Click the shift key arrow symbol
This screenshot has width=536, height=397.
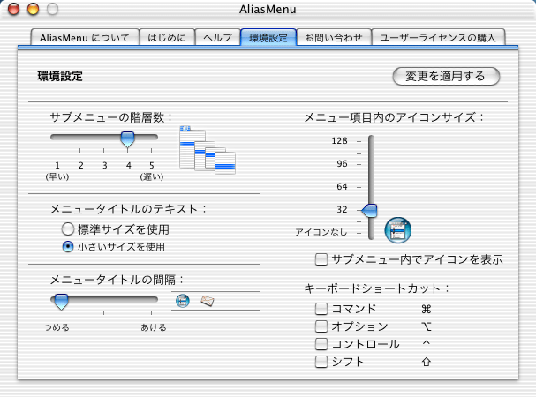tap(427, 362)
